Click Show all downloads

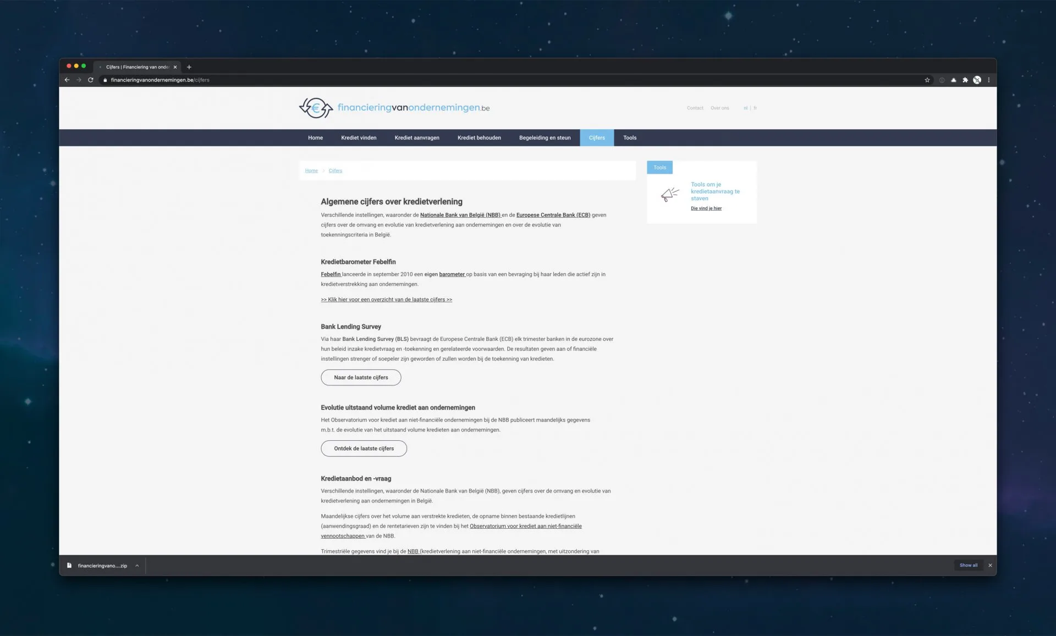(969, 565)
